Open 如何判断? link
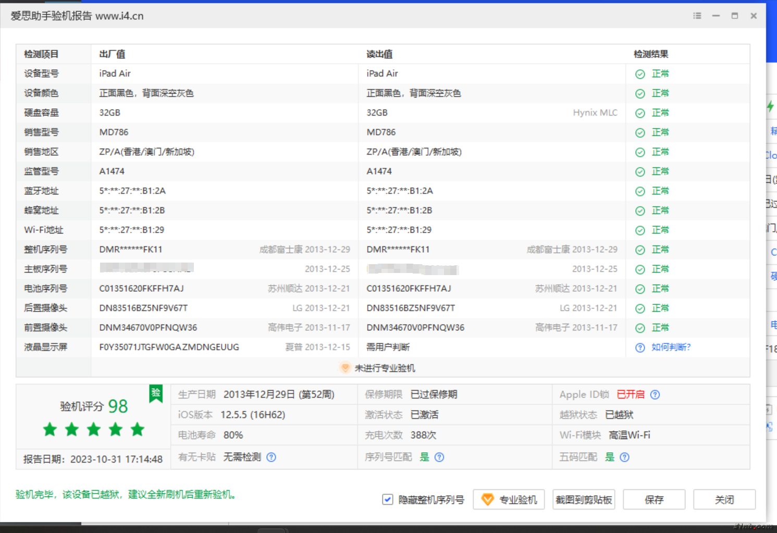The height and width of the screenshot is (533, 777). tap(671, 347)
